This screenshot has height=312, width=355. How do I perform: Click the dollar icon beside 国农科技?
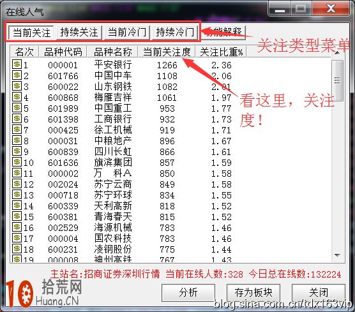17,238
